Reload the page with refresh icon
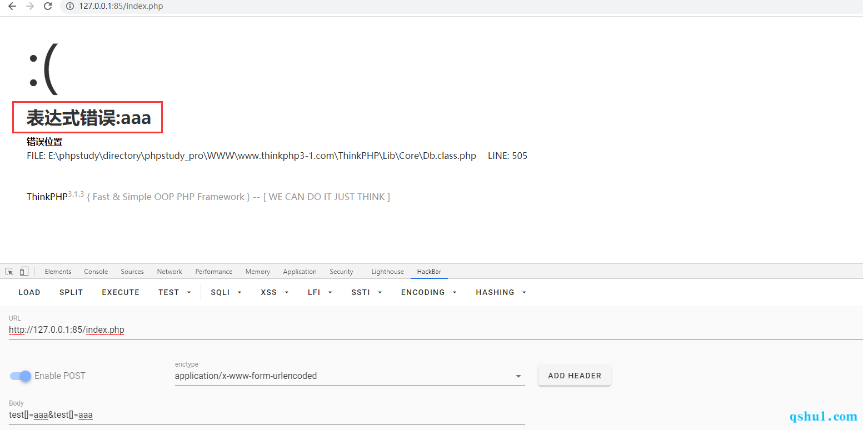Image resolution: width=863 pixels, height=430 pixels. coord(48,7)
